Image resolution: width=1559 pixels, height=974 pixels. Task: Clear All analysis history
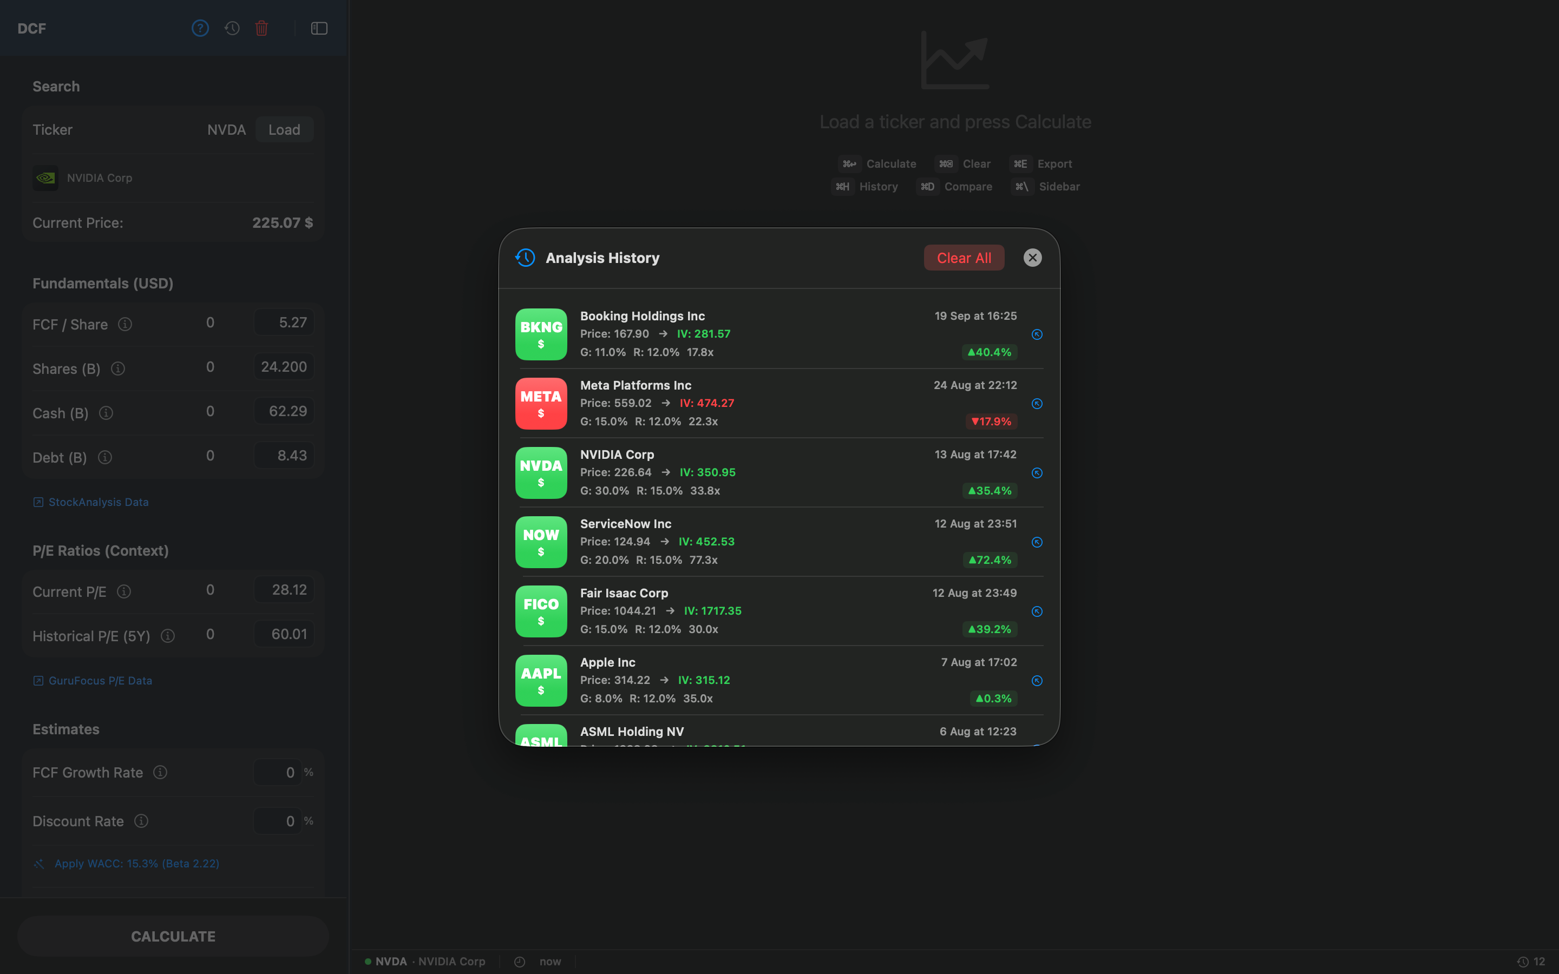(964, 258)
